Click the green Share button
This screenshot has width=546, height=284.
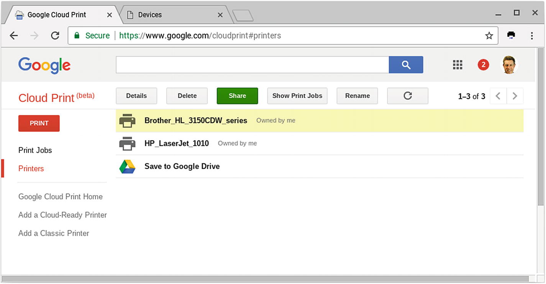237,96
